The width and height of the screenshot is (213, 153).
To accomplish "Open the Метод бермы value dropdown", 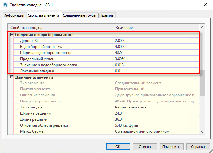I will pyautogui.click(x=156, y=131).
